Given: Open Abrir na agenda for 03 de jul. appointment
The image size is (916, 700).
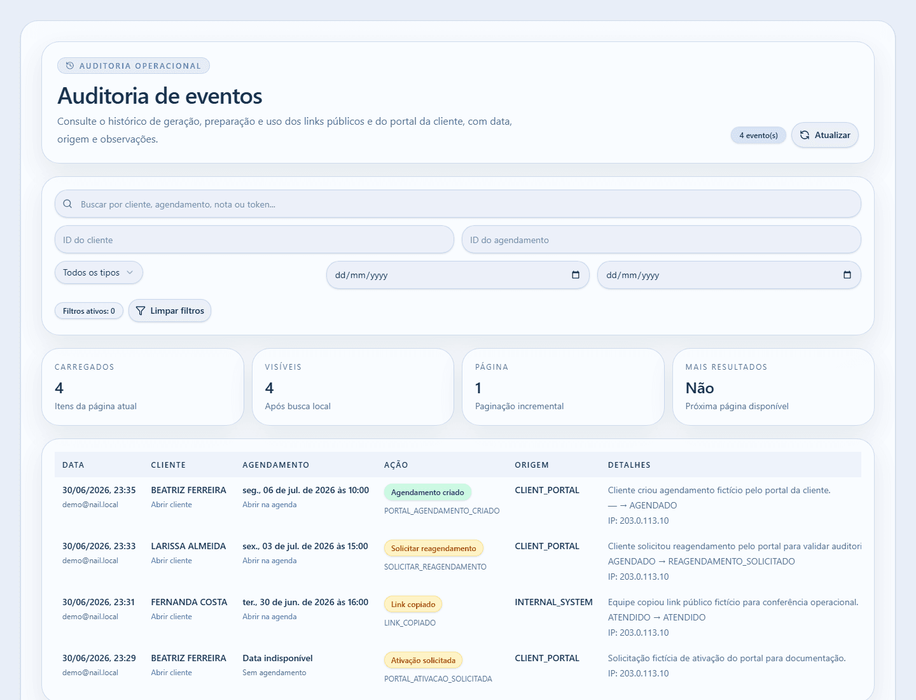Looking at the screenshot, I should click(269, 561).
